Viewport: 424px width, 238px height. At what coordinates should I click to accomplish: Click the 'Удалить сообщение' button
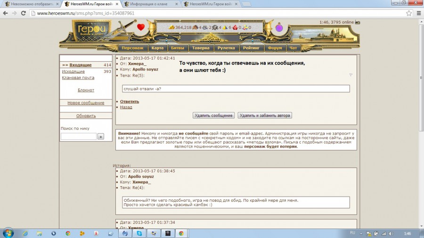213,115
